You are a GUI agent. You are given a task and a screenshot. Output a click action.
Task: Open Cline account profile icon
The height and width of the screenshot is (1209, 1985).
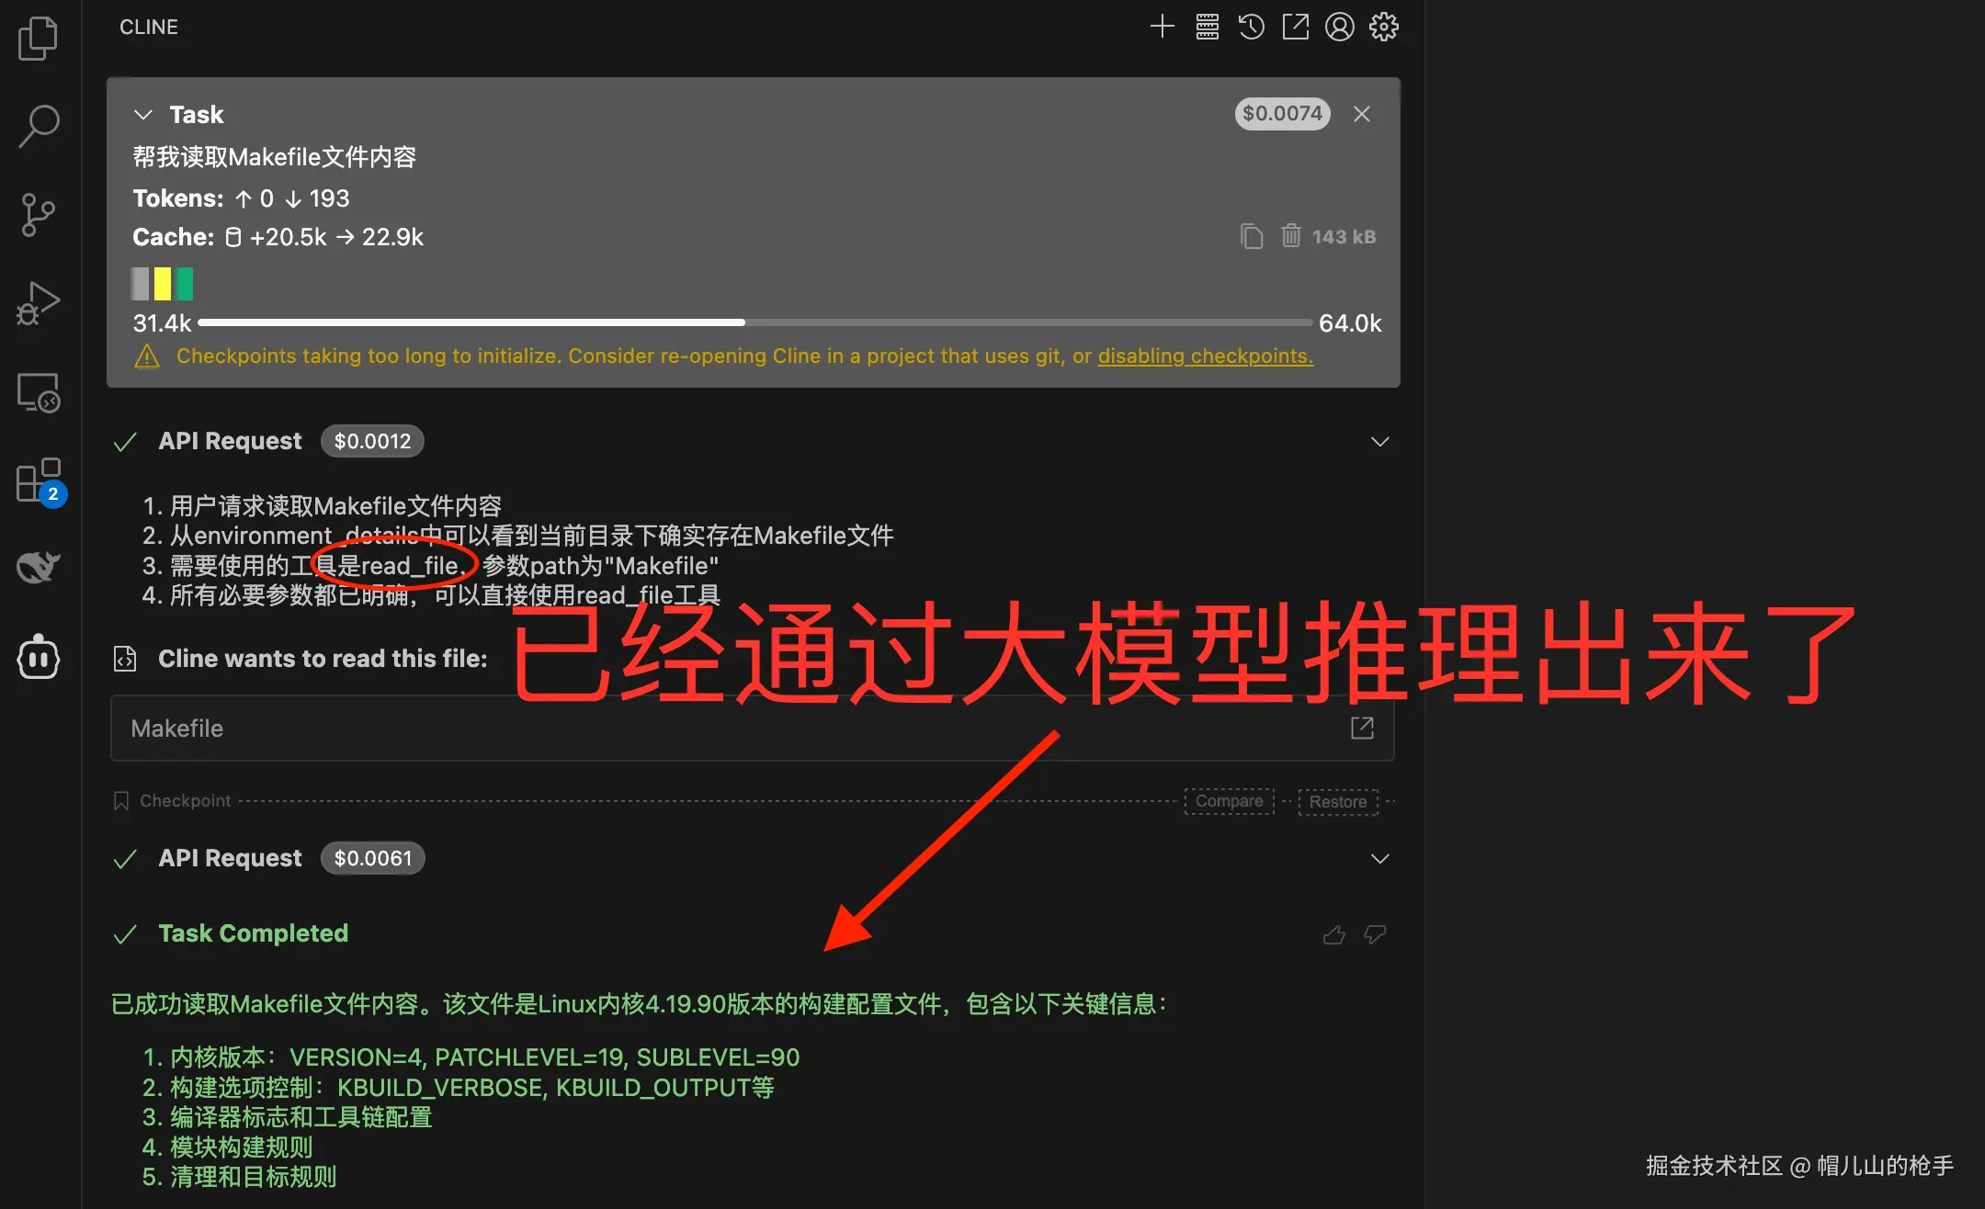click(1339, 27)
